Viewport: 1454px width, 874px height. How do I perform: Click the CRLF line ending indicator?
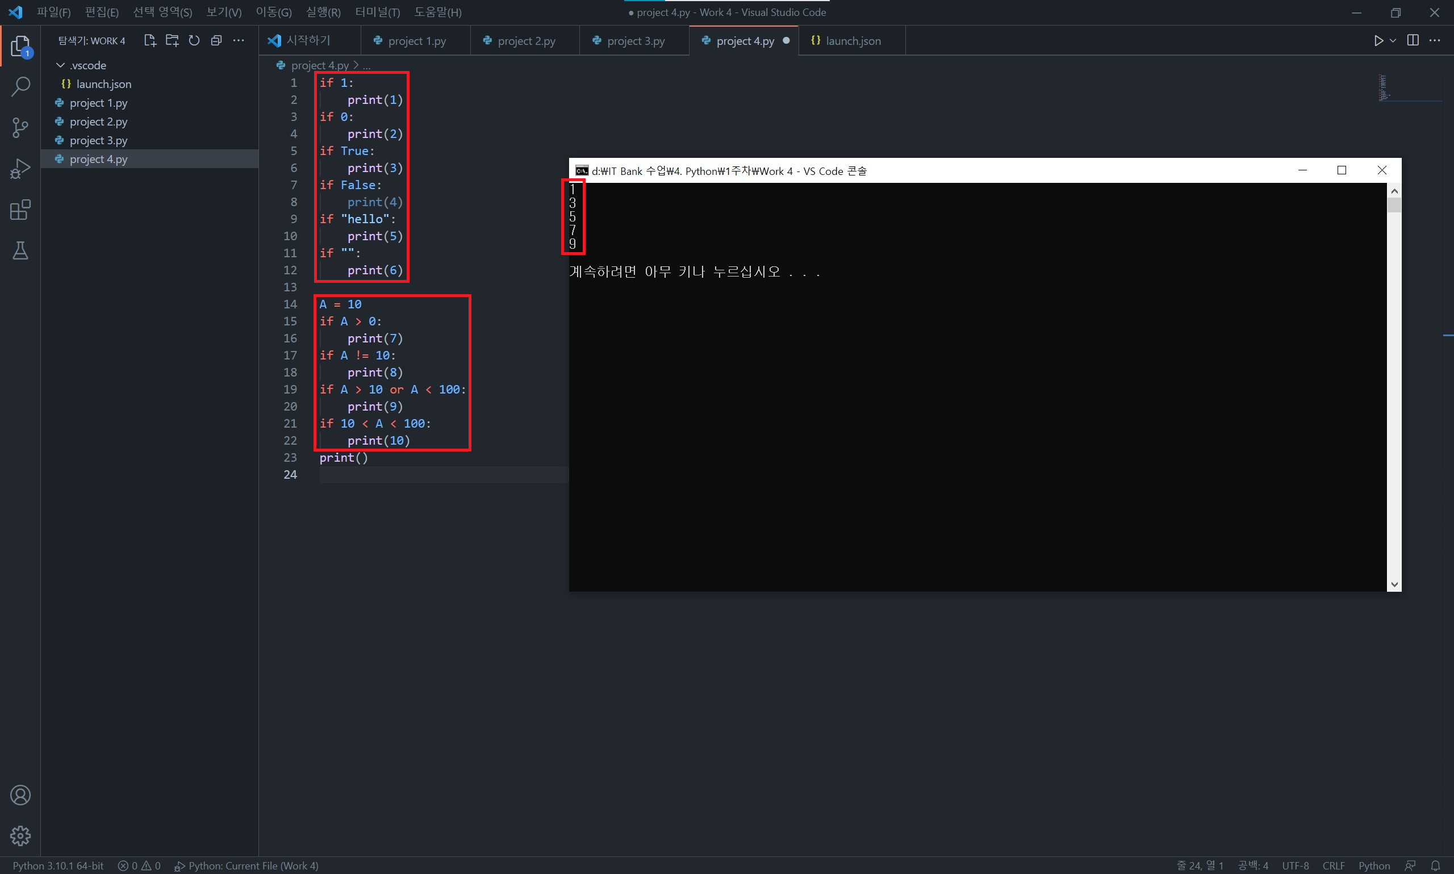click(1333, 865)
